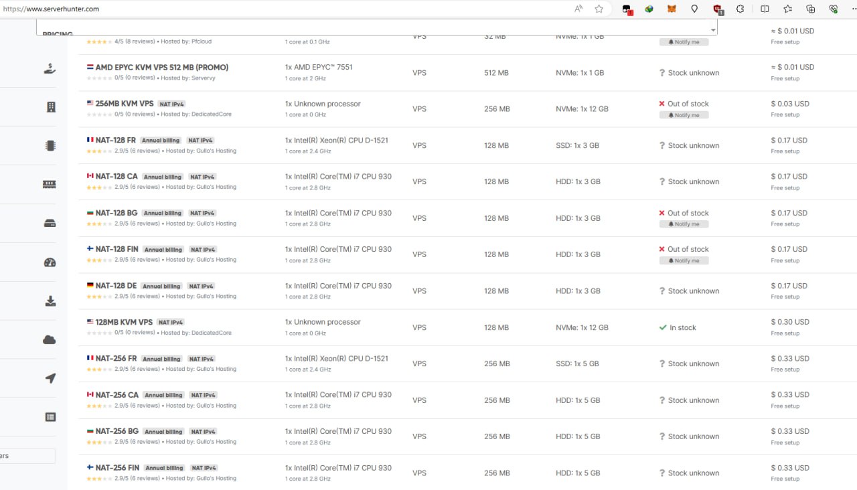Click the $ 0.03 USD price
Screen dimensions: 857x490
[x=790, y=104]
